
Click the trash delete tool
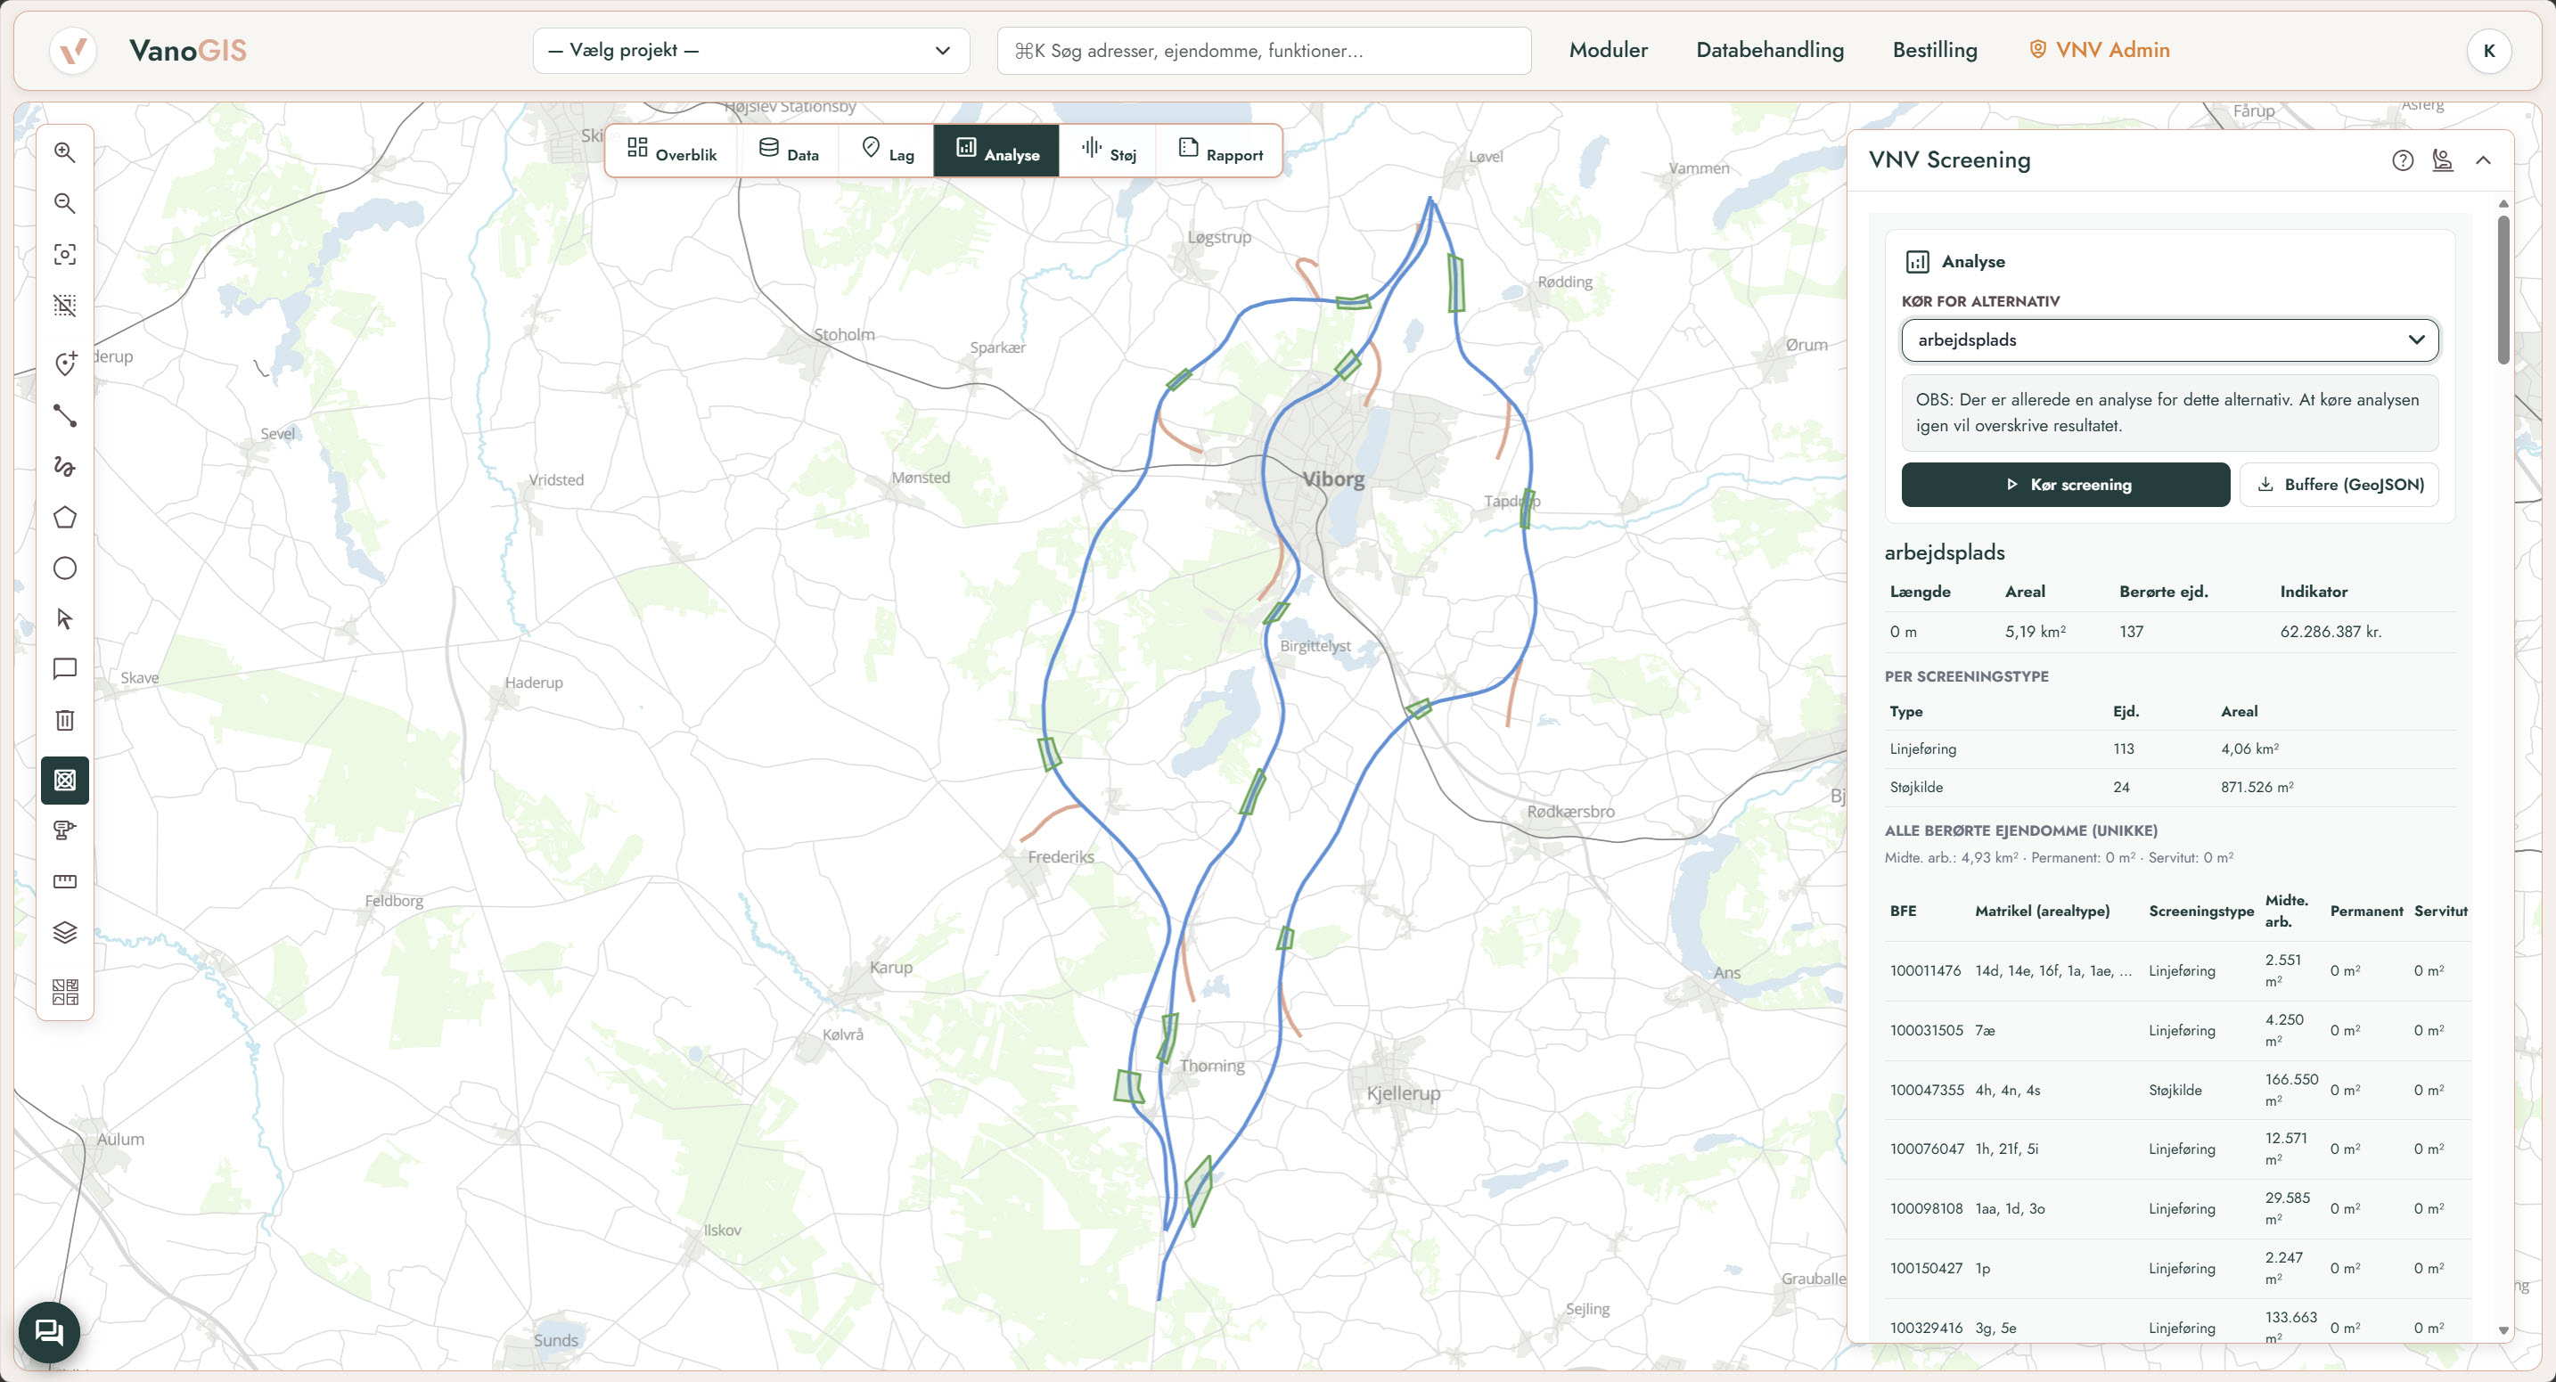(64, 719)
